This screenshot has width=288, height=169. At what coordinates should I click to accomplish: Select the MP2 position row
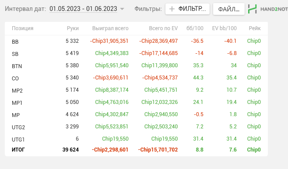tap(136, 90)
